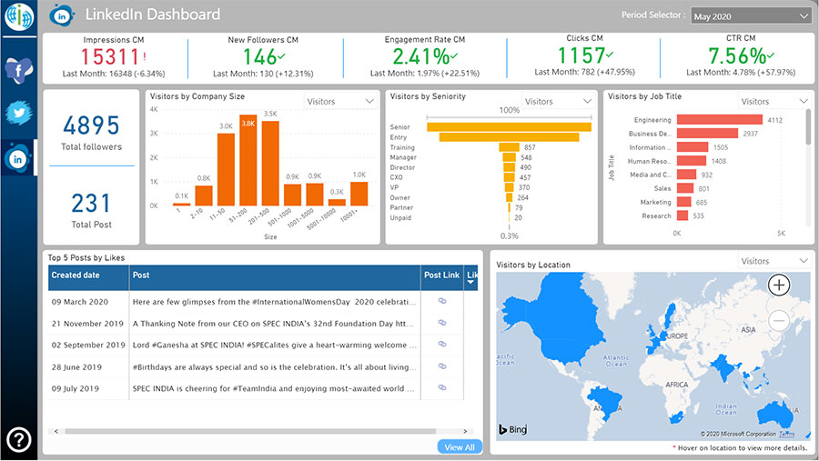Select the Engineering bar 4112
The width and height of the screenshot is (819, 461).
[719, 119]
